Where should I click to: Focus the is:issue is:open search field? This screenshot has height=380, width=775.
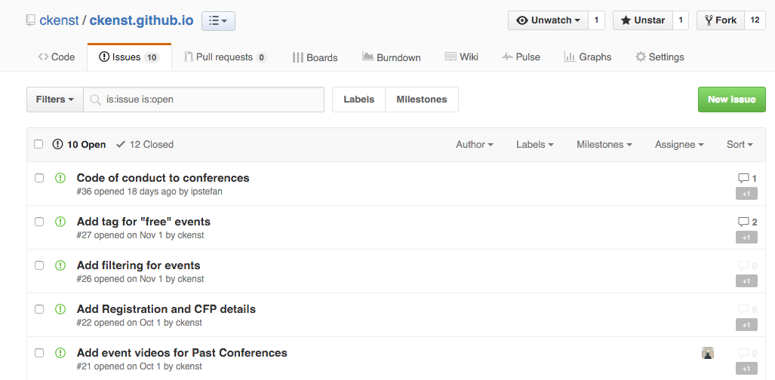click(x=204, y=100)
